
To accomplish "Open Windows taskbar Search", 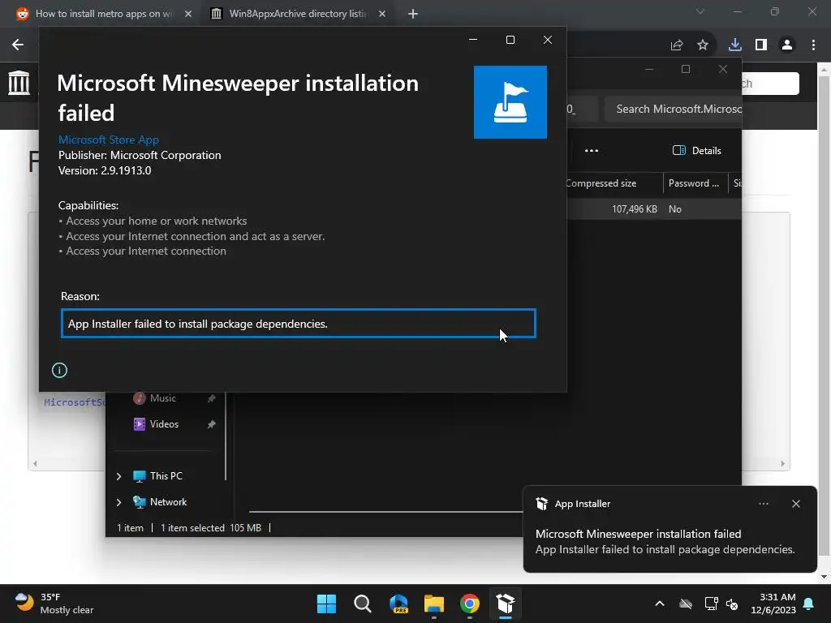I will (x=363, y=604).
